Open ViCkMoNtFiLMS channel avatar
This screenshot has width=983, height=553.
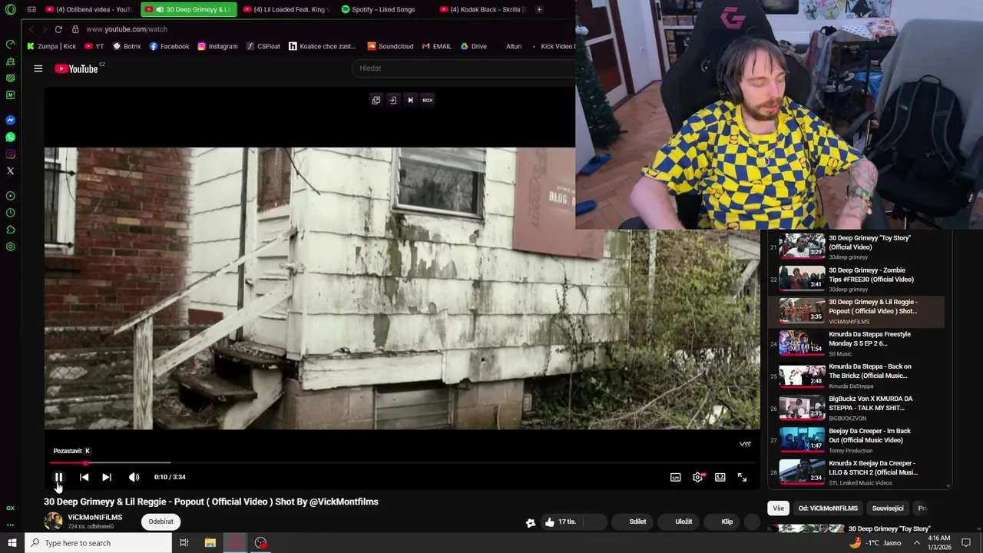click(x=53, y=521)
